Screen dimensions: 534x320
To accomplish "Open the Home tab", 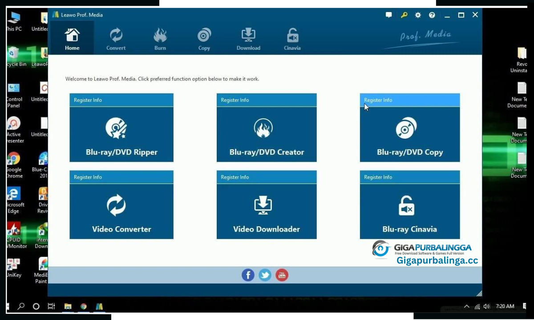I will (72, 38).
